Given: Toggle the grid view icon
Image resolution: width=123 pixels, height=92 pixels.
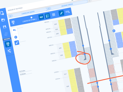Looking at the screenshot, I should point(53,15).
